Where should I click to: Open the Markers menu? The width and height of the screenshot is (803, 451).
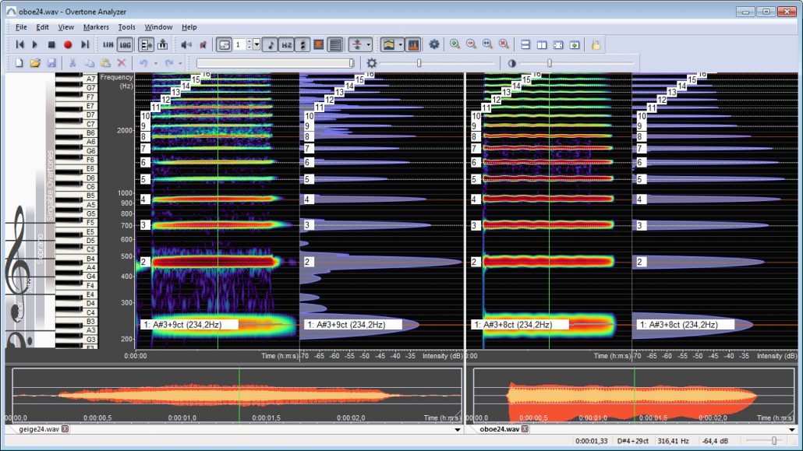point(95,26)
